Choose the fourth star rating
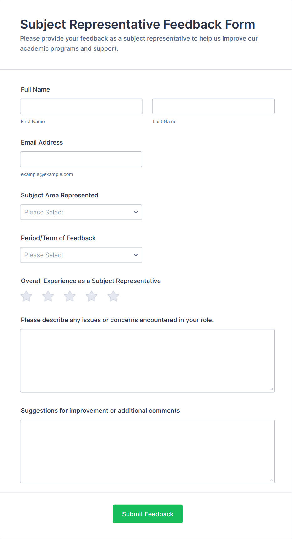The height and width of the screenshot is (539, 292). [91, 296]
